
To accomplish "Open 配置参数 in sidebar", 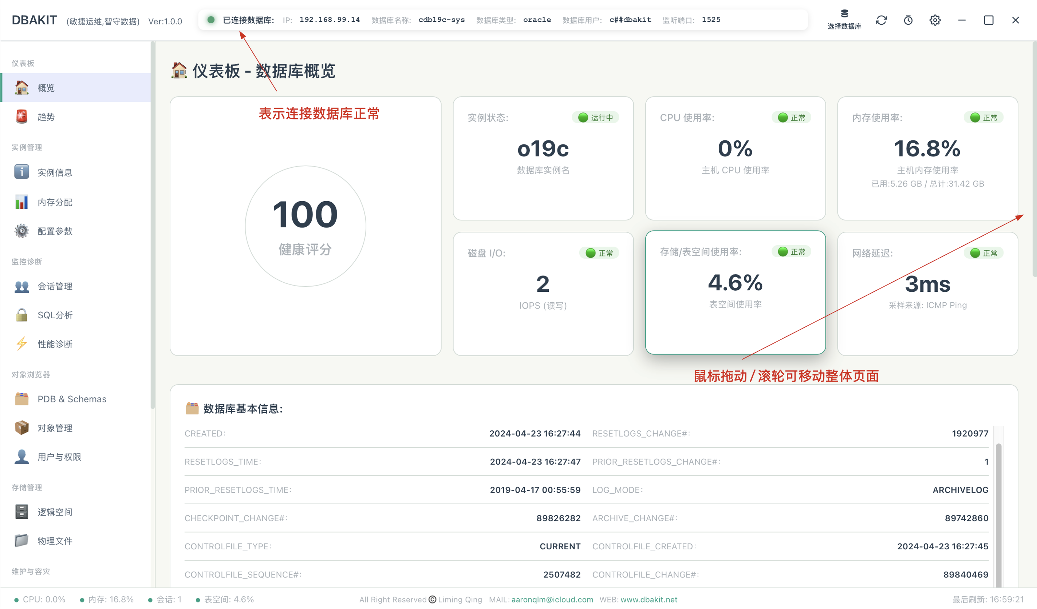I will tap(76, 231).
